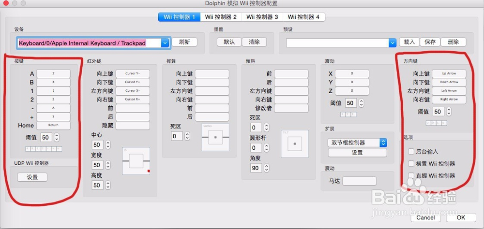
Task: Click the plus button mapping showing S
Action: click(x=53, y=117)
